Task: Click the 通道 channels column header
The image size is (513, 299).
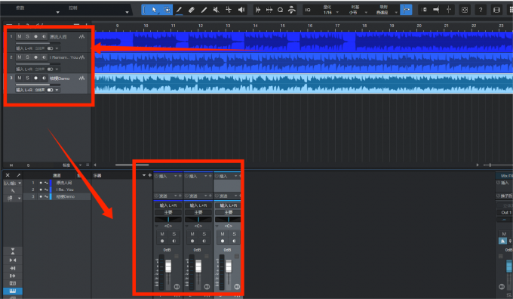Action: click(57, 175)
